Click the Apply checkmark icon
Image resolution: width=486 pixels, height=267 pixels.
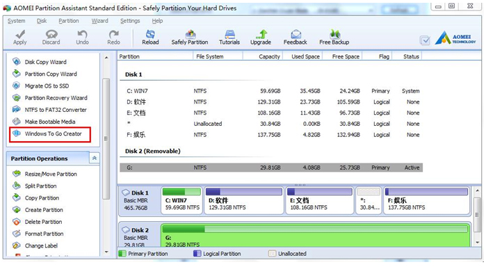click(20, 34)
